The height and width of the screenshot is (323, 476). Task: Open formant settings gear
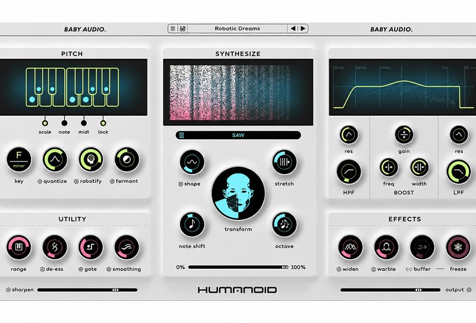click(x=112, y=182)
